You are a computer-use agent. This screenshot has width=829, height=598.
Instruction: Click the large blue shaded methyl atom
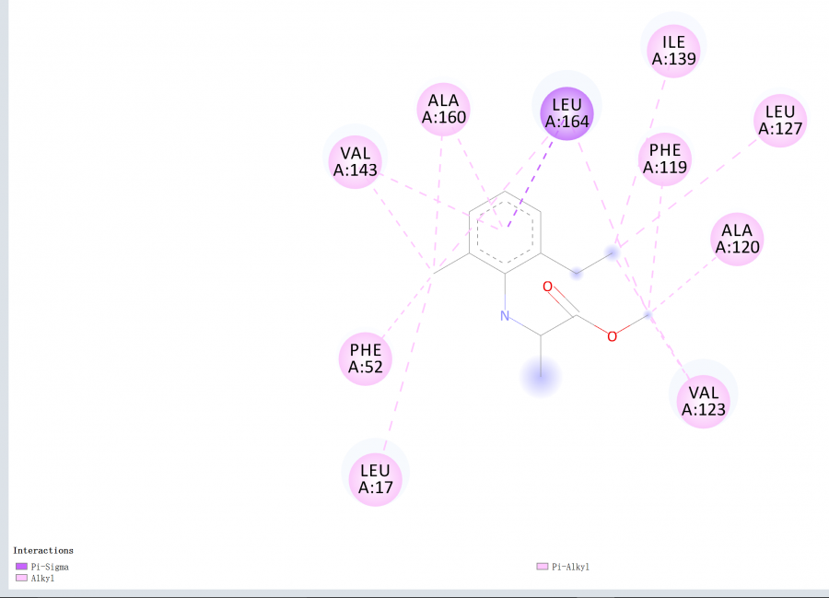pyautogui.click(x=541, y=377)
